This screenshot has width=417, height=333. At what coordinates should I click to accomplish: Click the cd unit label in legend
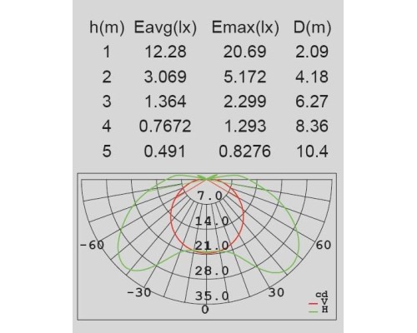[322, 294]
